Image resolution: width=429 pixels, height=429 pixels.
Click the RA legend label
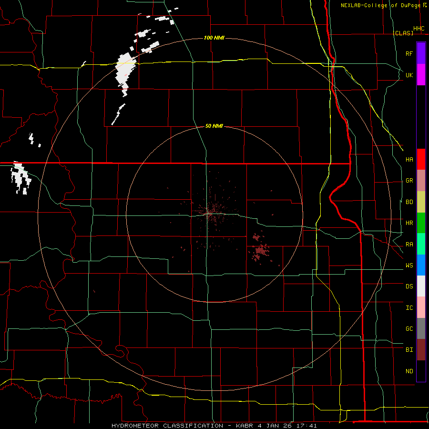[x=409, y=245]
